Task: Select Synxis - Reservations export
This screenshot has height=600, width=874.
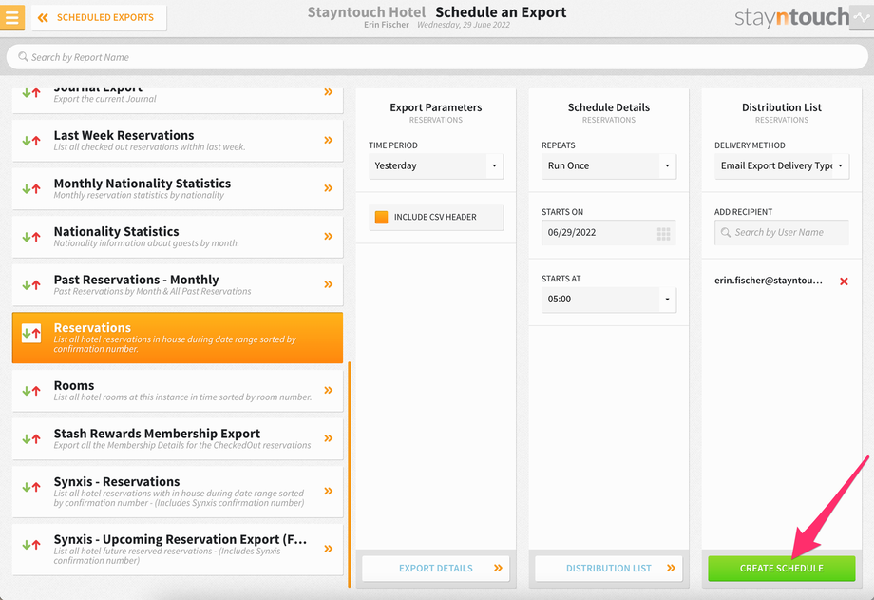Action: pyautogui.click(x=178, y=492)
